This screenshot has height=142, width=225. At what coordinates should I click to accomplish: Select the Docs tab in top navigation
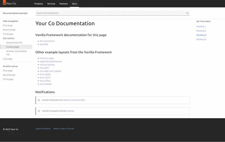click(74, 4)
